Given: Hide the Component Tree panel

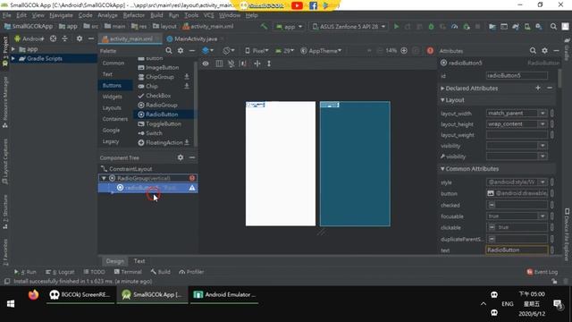Looking at the screenshot, I should 192,157.
